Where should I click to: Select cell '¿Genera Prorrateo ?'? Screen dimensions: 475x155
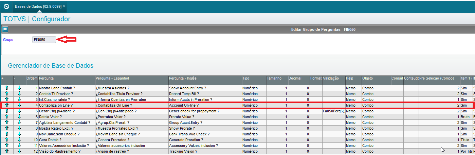coord(132,140)
